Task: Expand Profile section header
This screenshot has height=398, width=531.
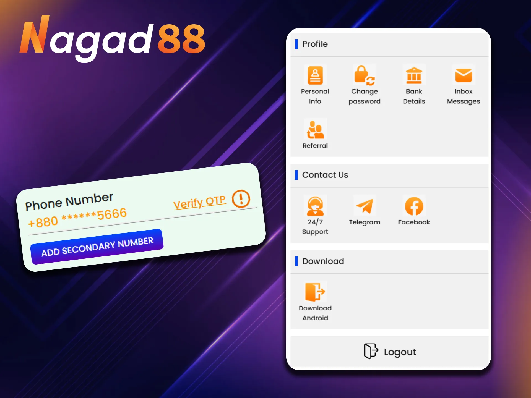Action: click(x=315, y=43)
